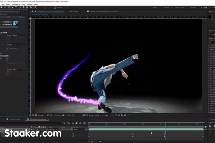Viewport: 215px width, 143px height.
Task: Switch to the Emitter controls timeline tab
Action: [x=15, y=119]
